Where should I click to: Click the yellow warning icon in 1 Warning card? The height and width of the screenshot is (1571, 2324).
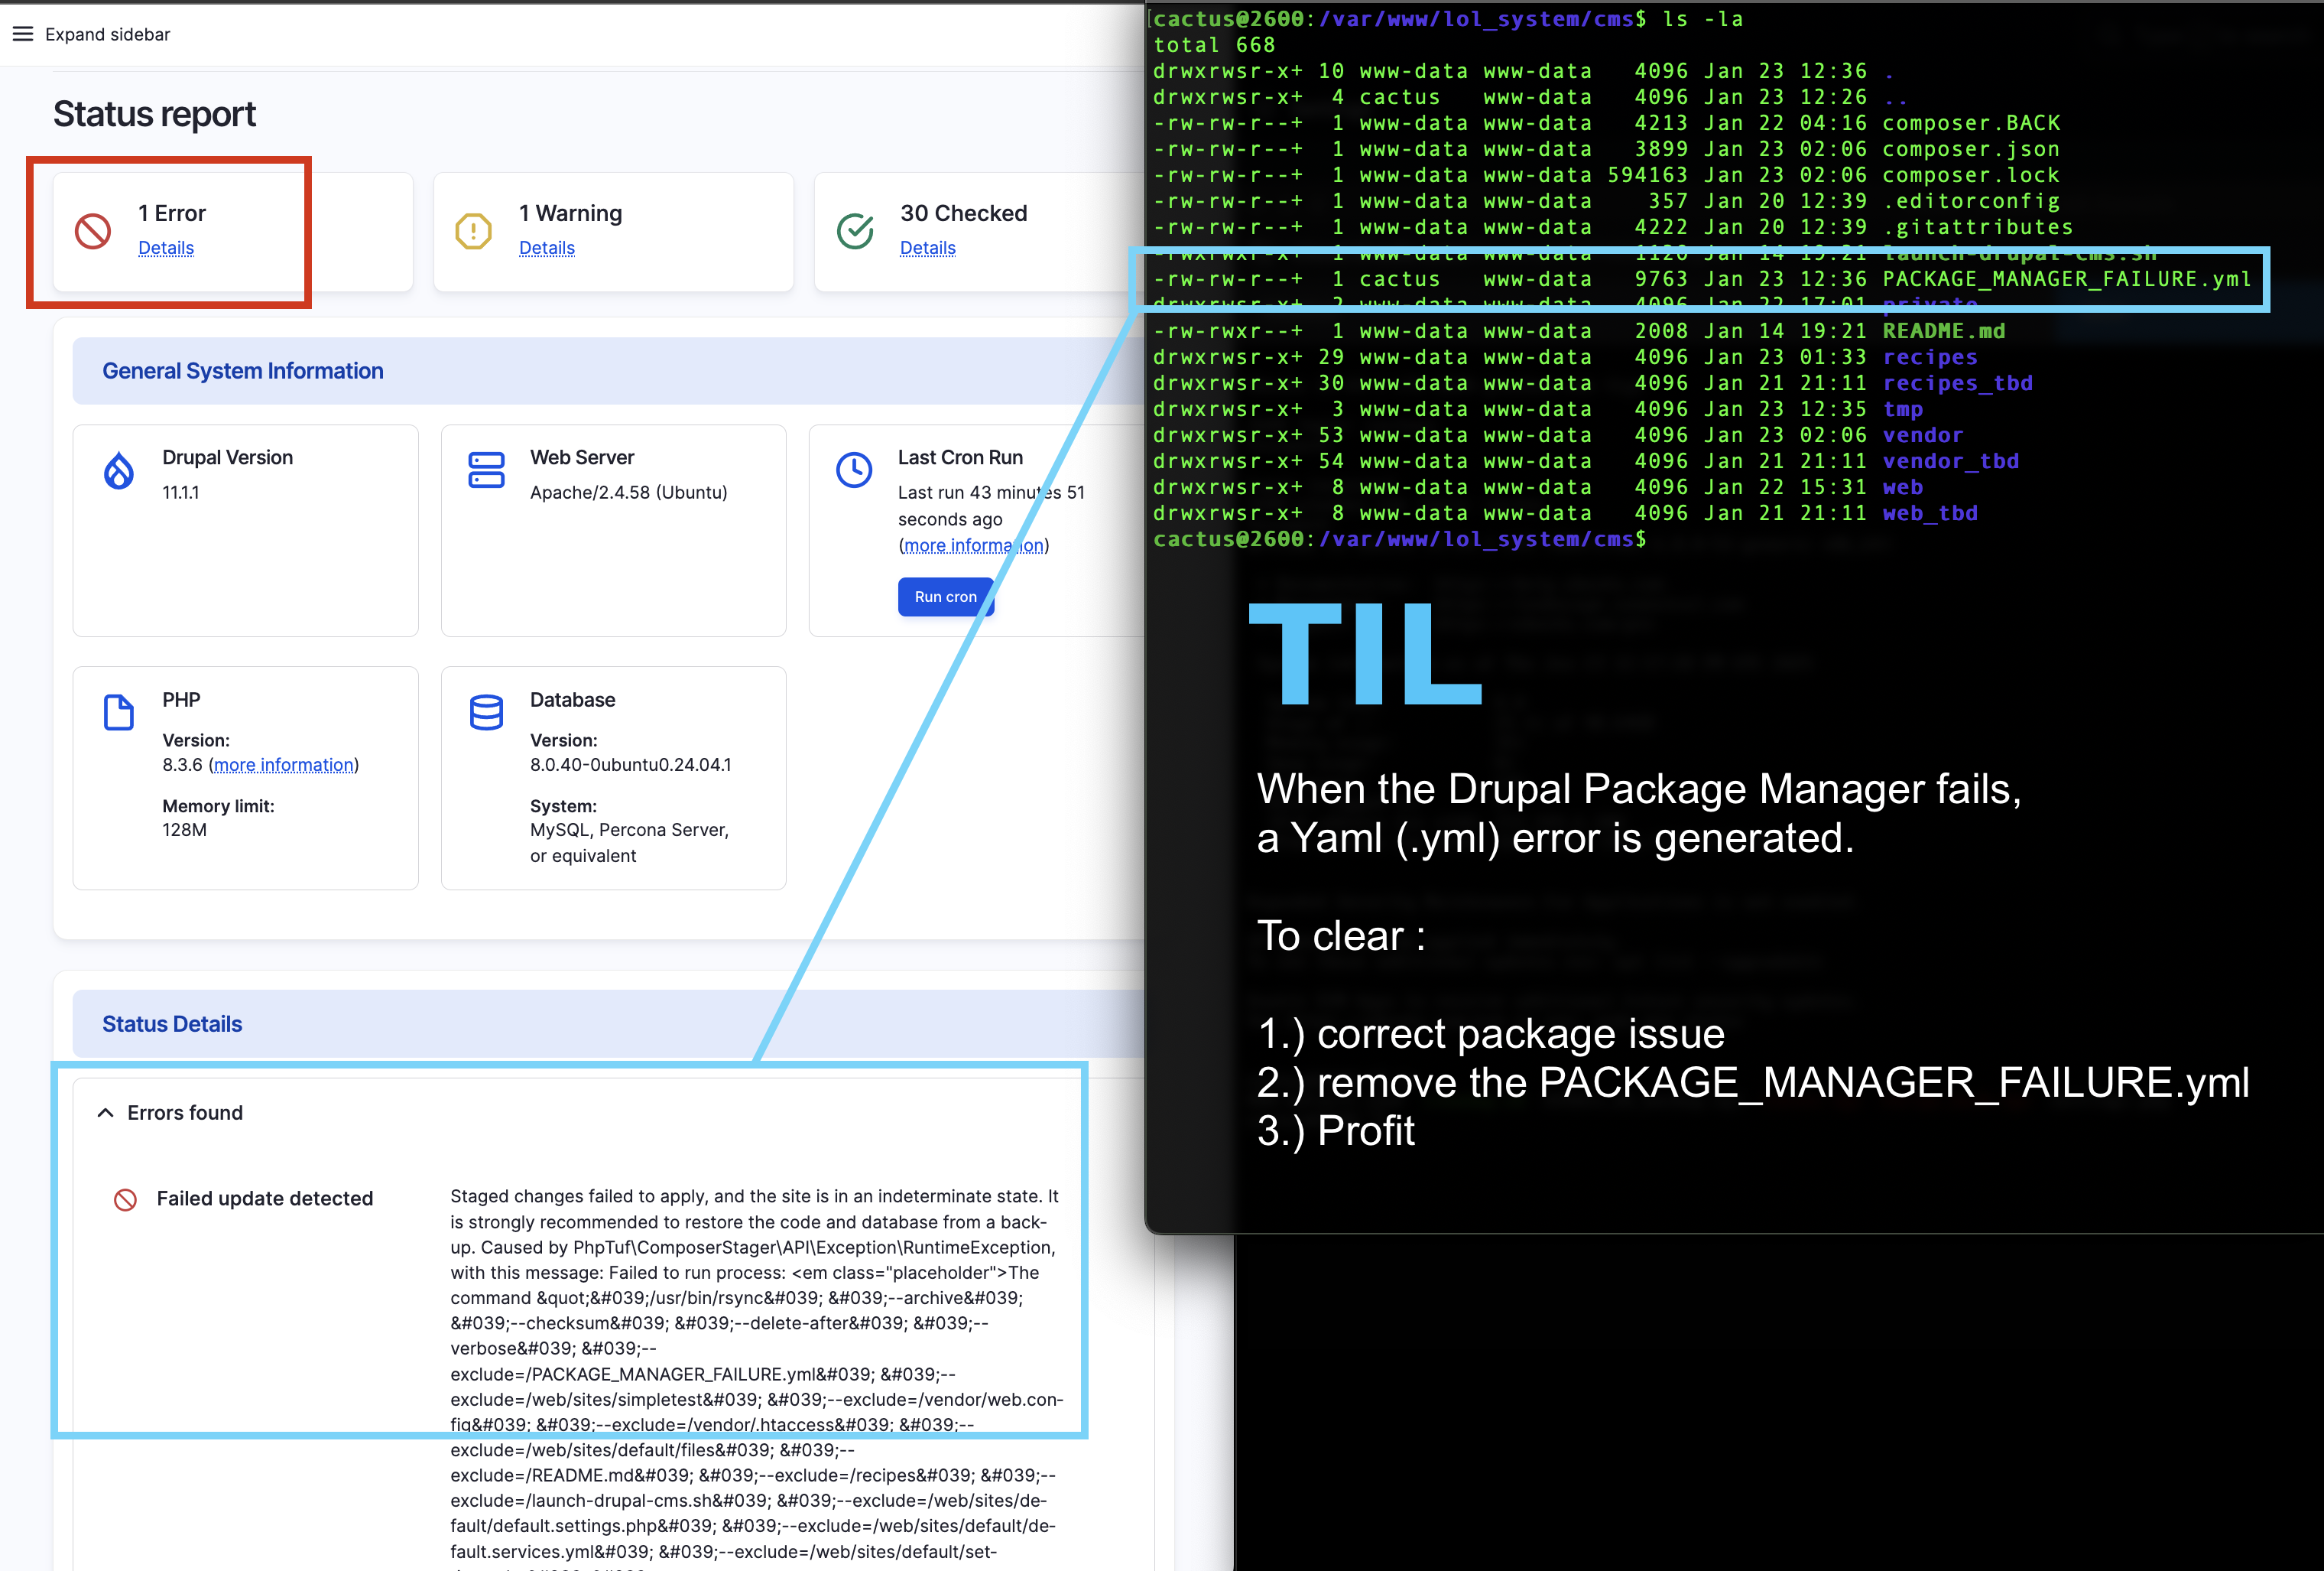pos(473,231)
